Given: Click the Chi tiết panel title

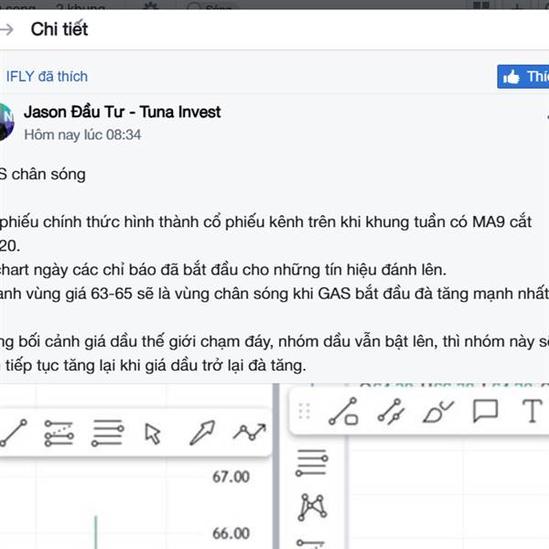Looking at the screenshot, I should click(x=59, y=29).
